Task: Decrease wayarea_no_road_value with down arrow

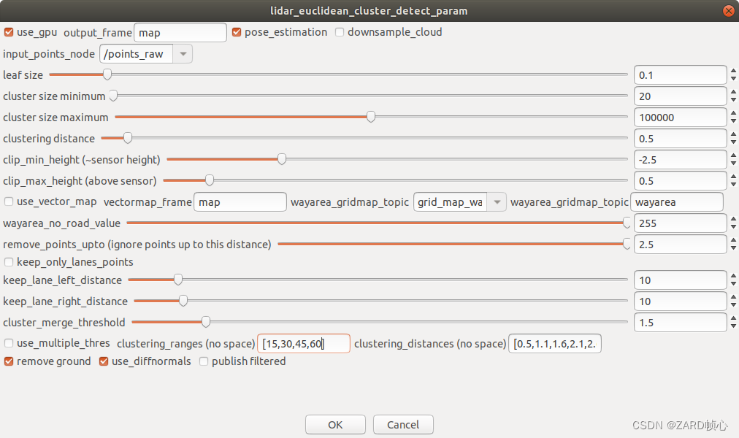Action: click(733, 227)
